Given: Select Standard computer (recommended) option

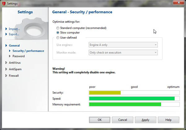Looking at the screenshot, I should 81,28.
